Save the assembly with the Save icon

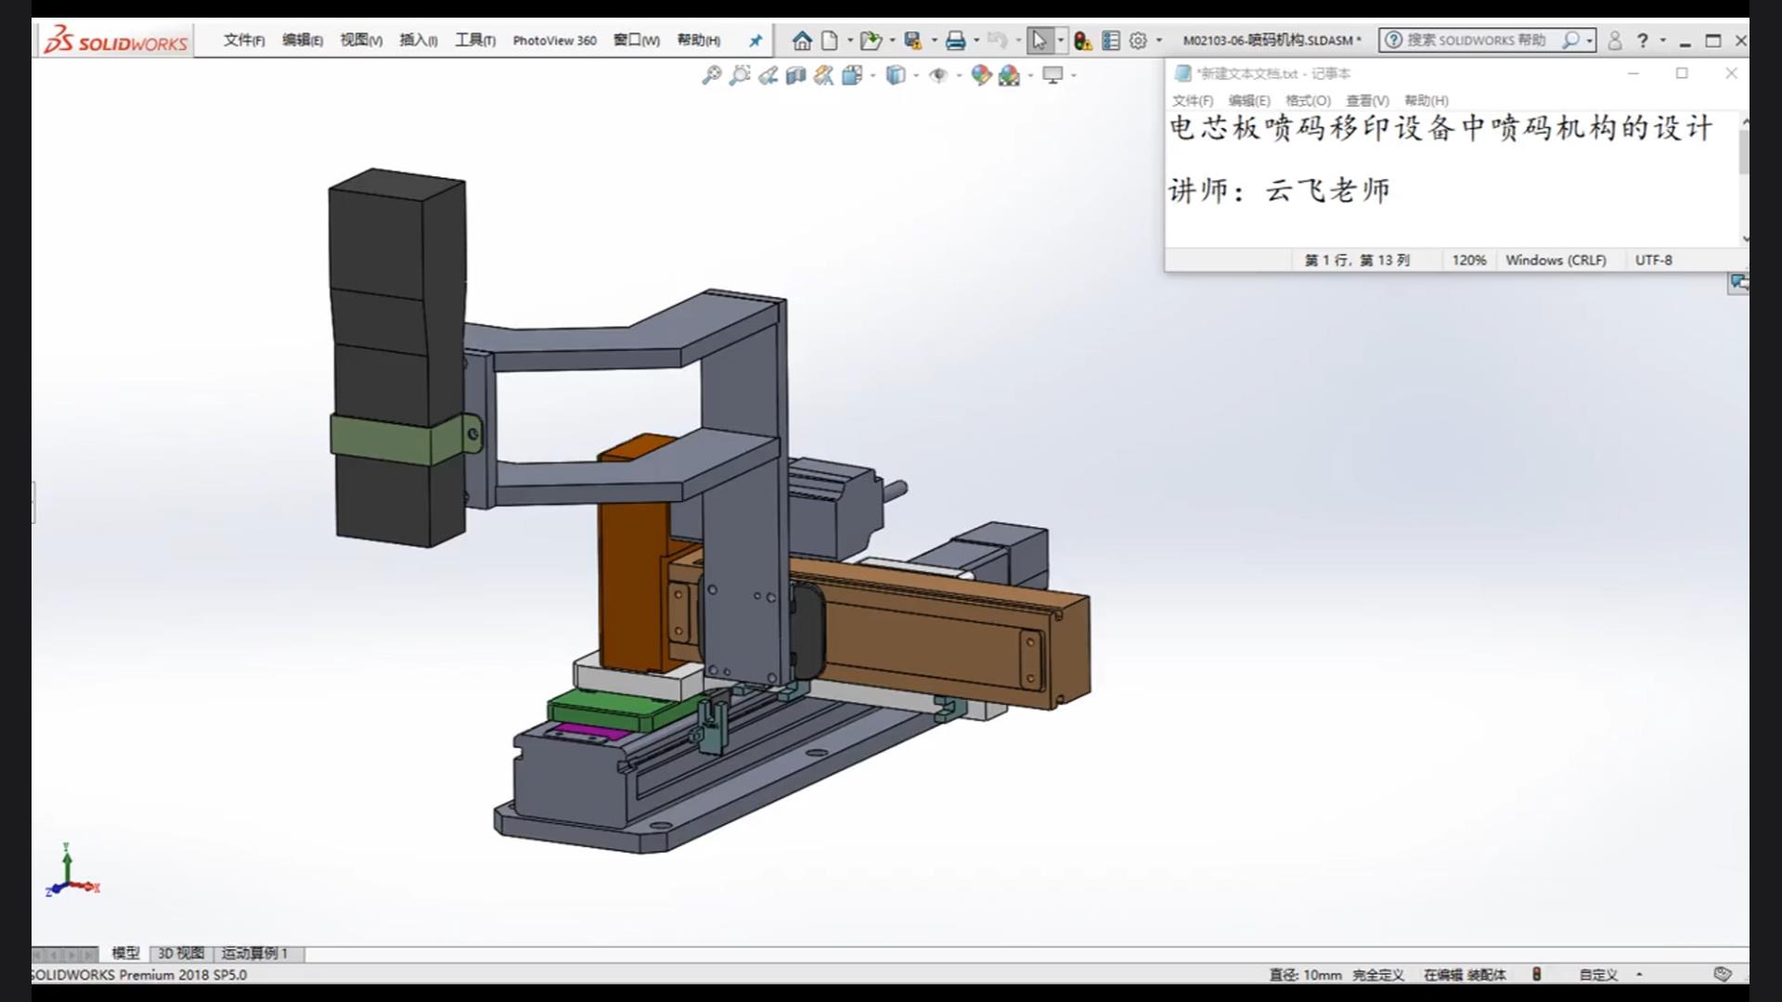913,40
